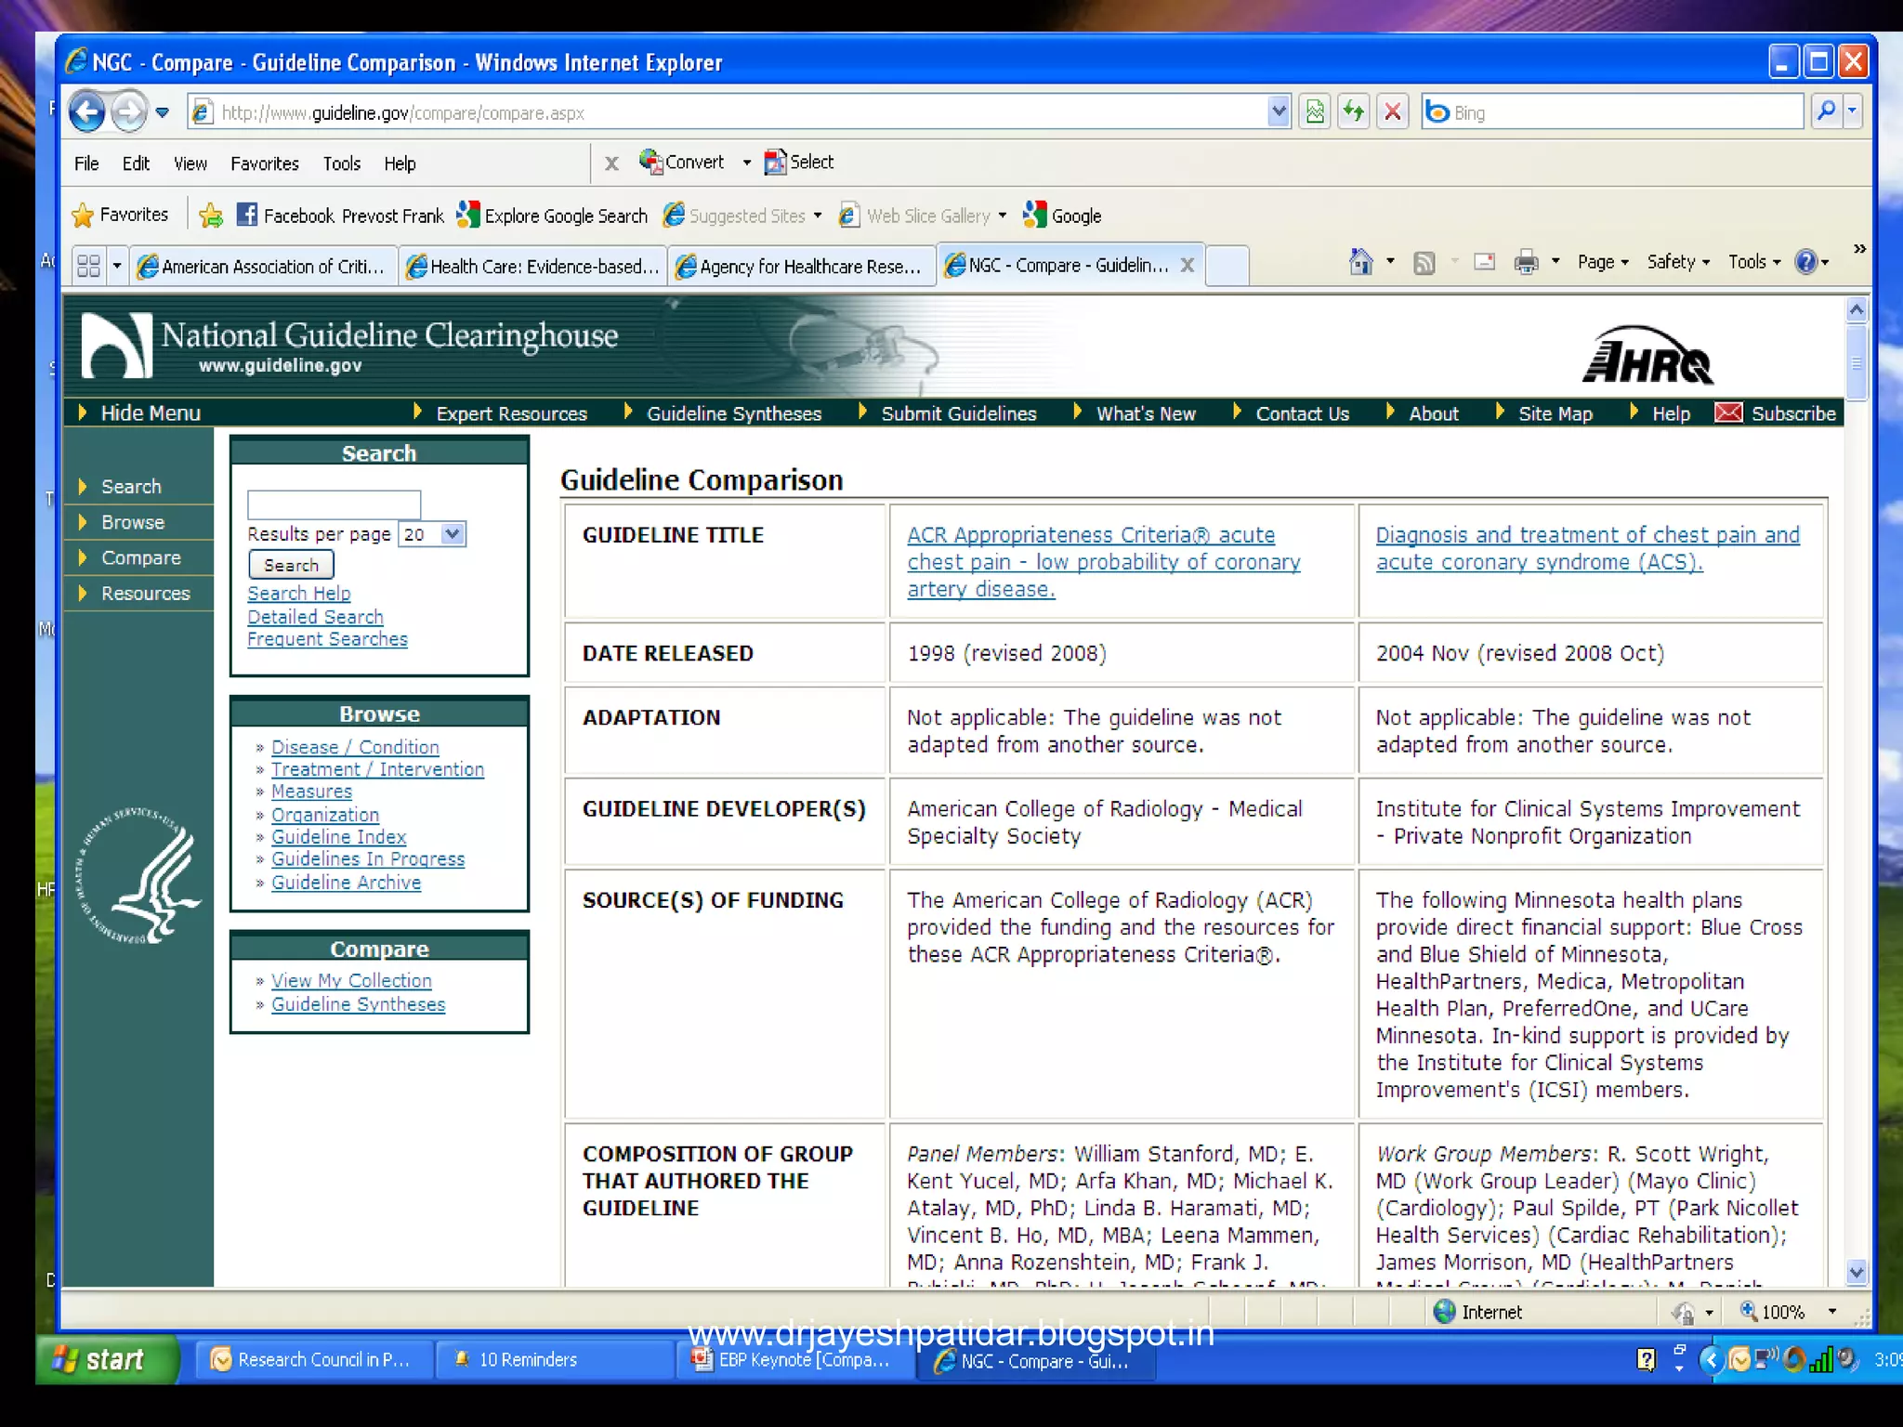Click the page scrollbar down arrow

click(x=1856, y=1272)
